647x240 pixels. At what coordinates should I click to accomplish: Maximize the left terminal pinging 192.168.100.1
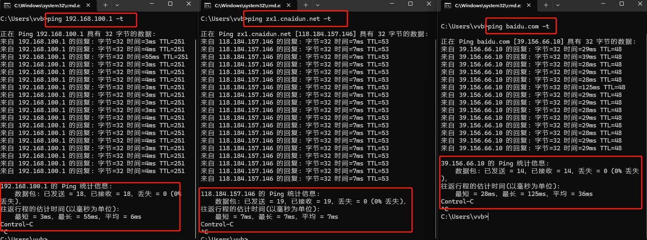click(170, 4)
